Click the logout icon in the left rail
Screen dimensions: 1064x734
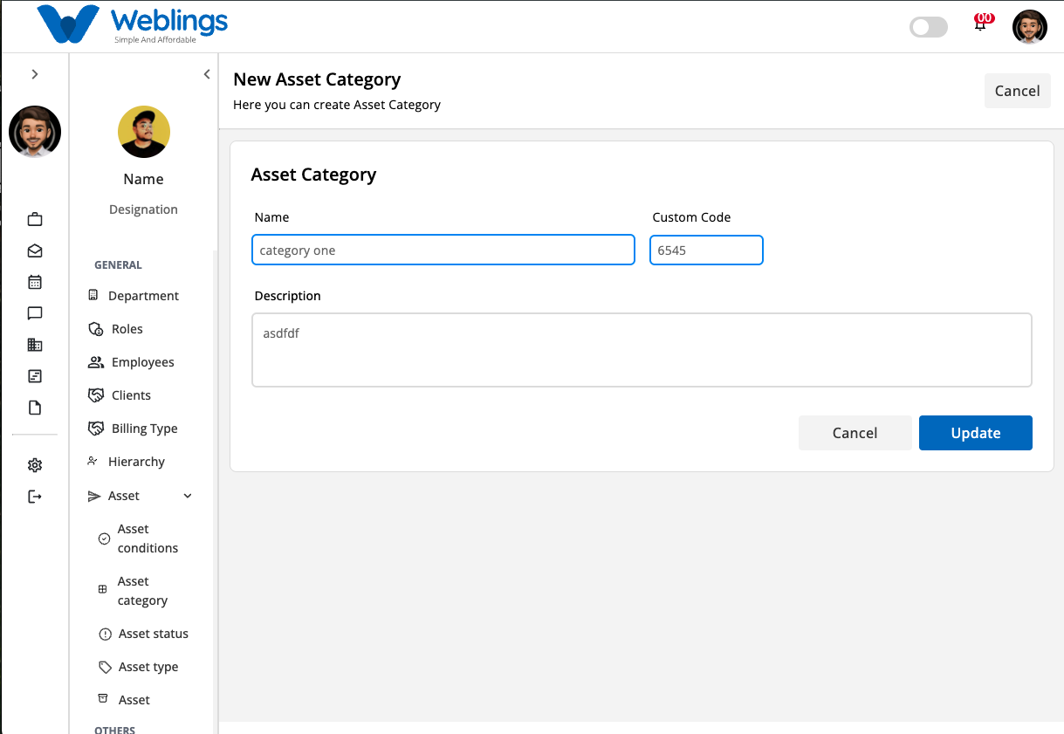35,497
